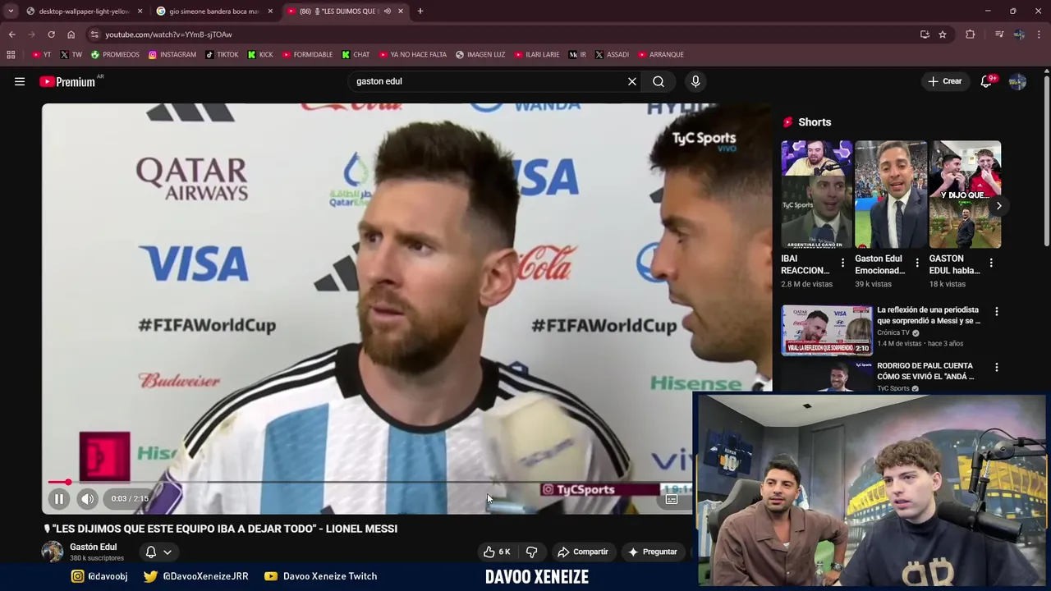Mute the video volume

click(87, 498)
